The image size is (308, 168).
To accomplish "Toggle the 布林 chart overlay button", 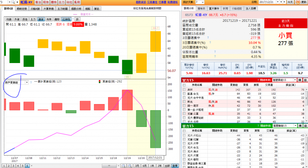I will [49, 19].
